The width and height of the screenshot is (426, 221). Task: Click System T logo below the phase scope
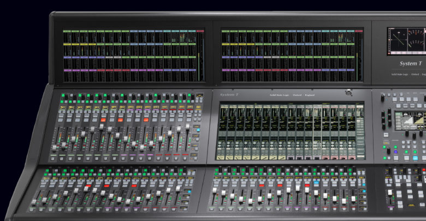(412, 63)
